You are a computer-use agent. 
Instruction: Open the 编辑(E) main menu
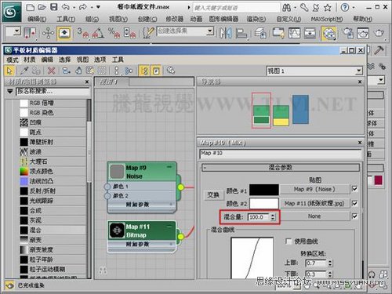point(37,19)
